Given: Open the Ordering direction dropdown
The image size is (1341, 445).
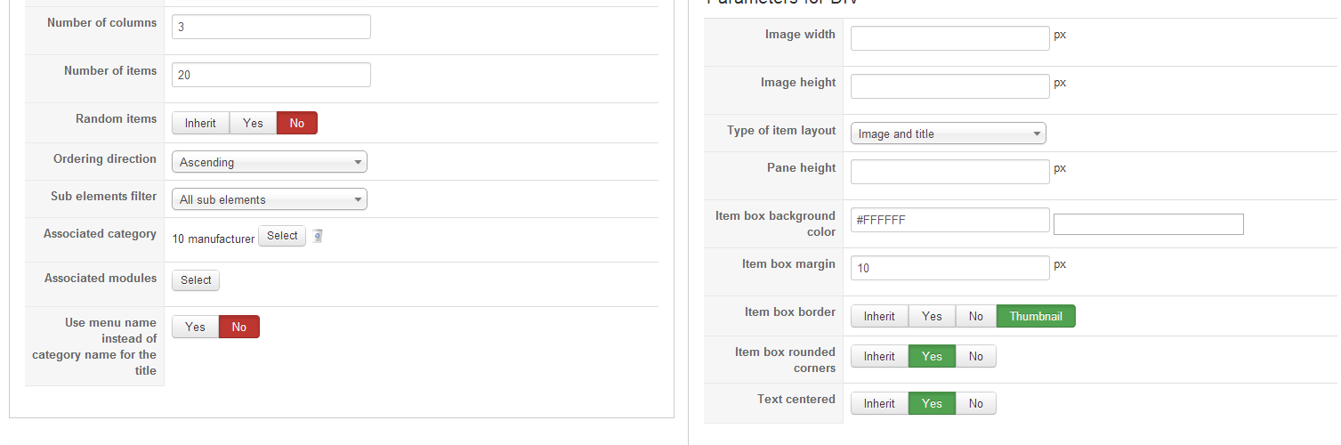Looking at the screenshot, I should [269, 163].
